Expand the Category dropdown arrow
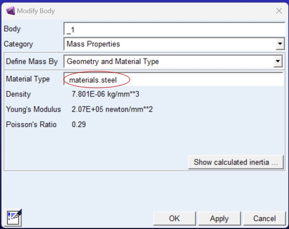289x229 pixels. click(280, 44)
